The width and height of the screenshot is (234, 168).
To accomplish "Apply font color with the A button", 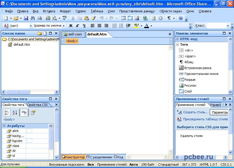I will (147, 26).
